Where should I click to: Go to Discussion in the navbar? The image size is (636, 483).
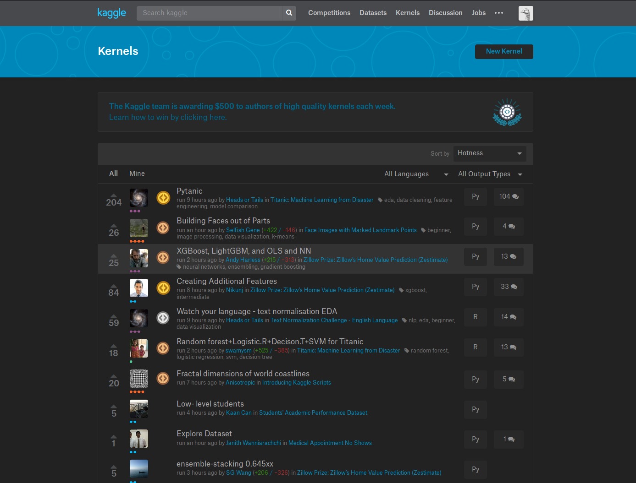[445, 13]
